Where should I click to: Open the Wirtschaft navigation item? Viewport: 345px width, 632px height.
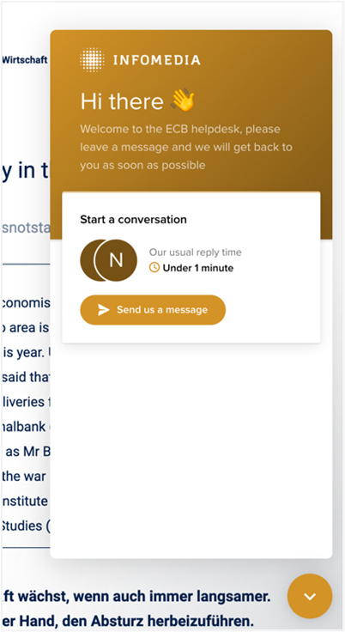tap(25, 59)
